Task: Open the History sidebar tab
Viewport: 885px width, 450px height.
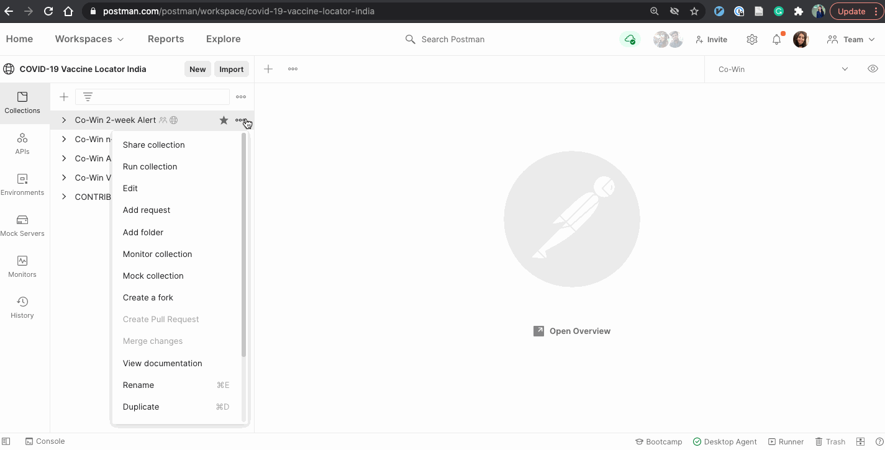Action: 22,308
